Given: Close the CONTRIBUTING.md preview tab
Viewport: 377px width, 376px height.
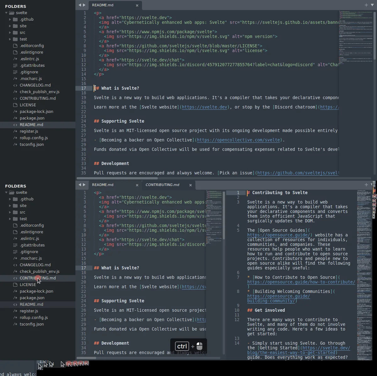Looking at the screenshot, I should point(190,185).
